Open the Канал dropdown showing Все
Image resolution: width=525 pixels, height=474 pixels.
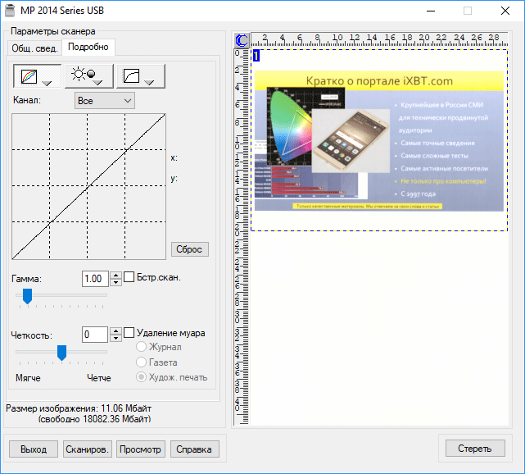[105, 101]
